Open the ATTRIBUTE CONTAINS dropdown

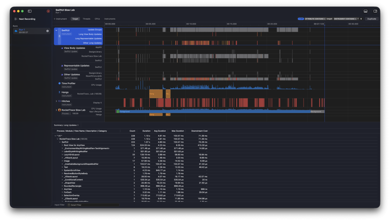(315, 19)
